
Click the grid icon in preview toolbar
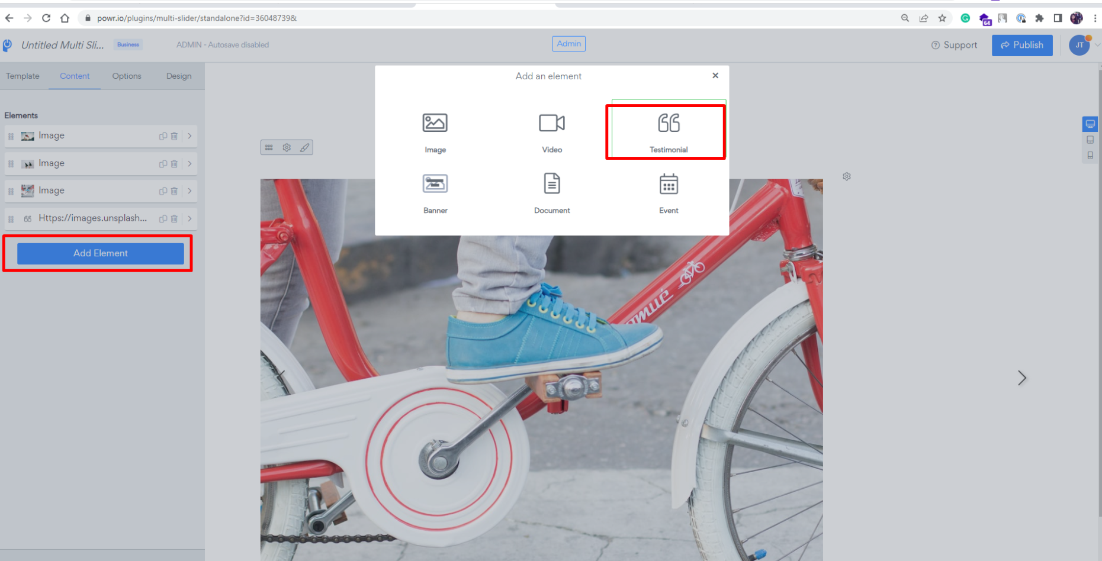tap(269, 147)
